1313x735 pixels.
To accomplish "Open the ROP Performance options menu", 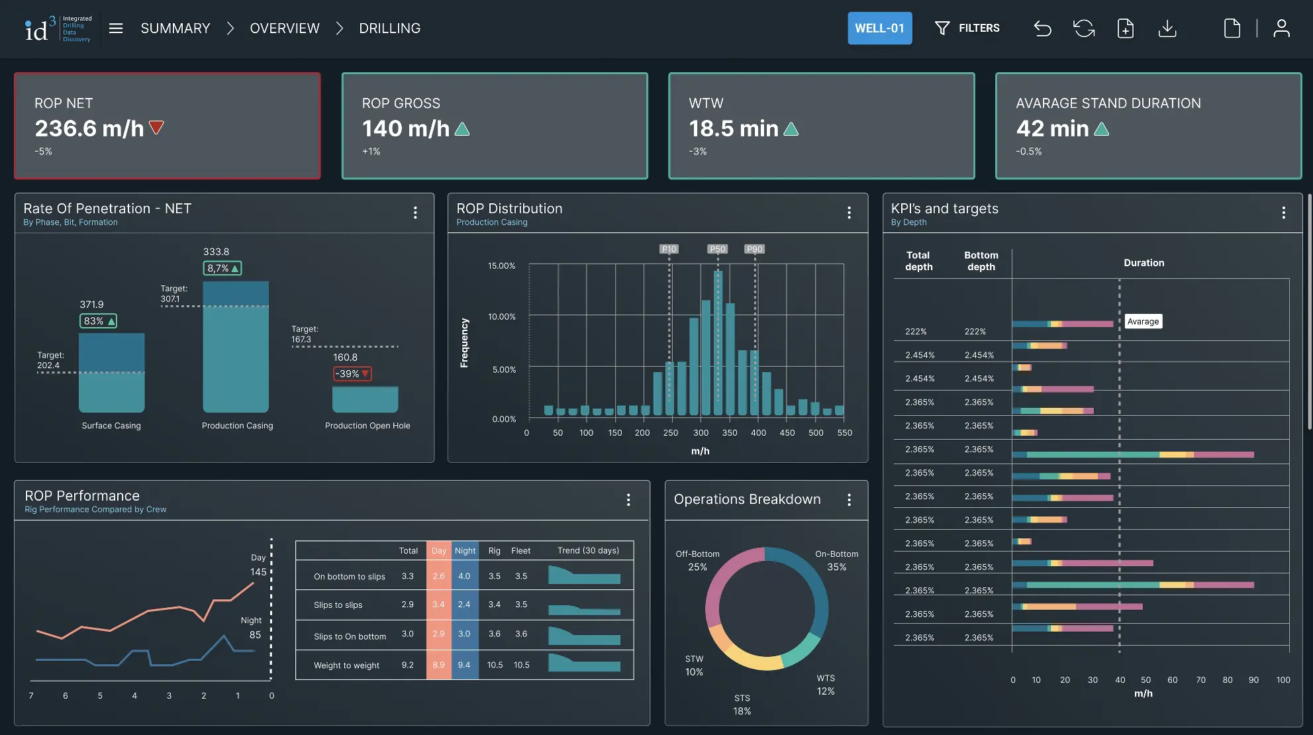I will pos(628,501).
